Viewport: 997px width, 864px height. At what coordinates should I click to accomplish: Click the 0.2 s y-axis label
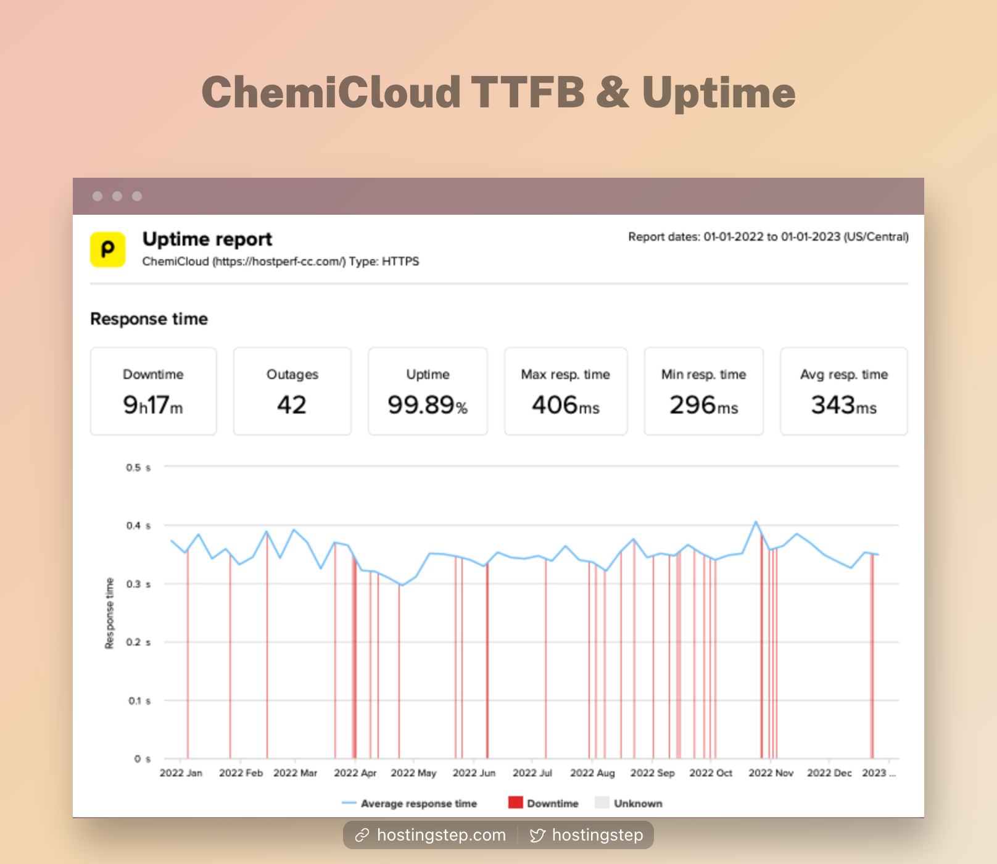pyautogui.click(x=138, y=642)
